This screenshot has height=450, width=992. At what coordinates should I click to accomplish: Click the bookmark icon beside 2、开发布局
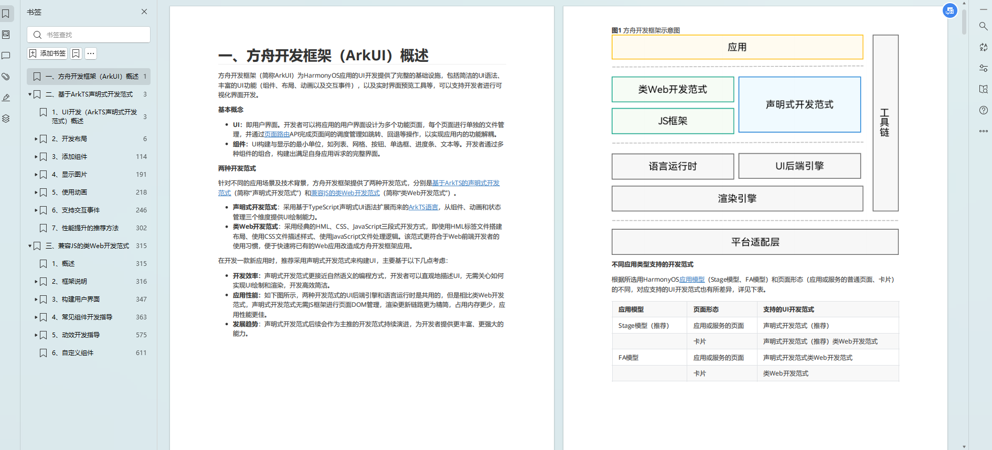click(44, 139)
